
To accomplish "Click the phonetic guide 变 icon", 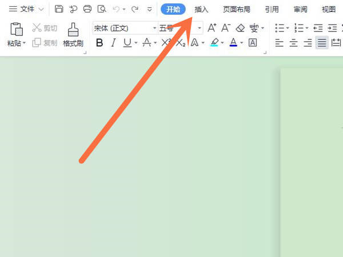I will pyautogui.click(x=254, y=28).
